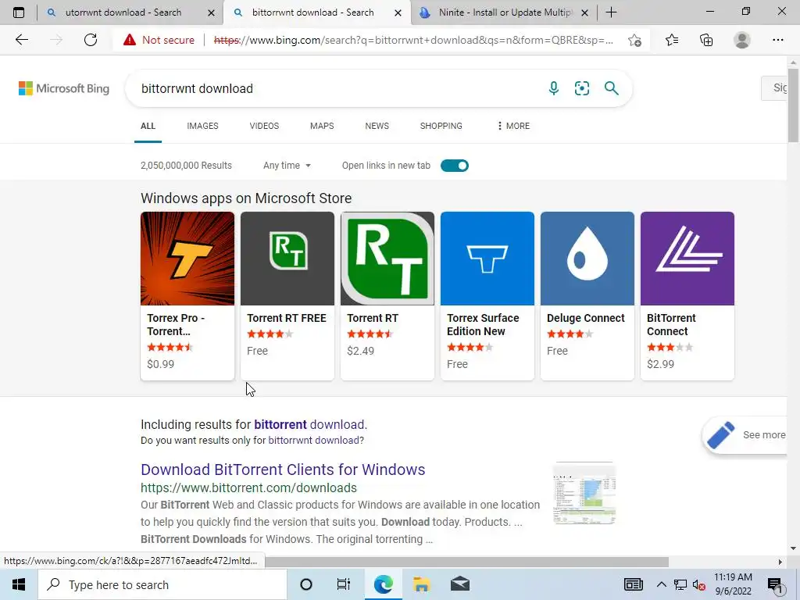This screenshot has width=800, height=600.
Task: Expand the Any time filter dropdown
Action: [287, 166]
